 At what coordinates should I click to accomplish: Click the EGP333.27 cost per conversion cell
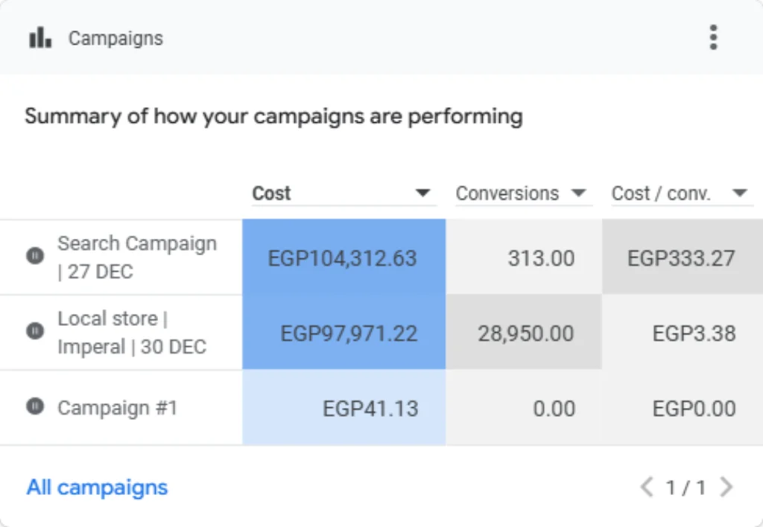tap(683, 257)
